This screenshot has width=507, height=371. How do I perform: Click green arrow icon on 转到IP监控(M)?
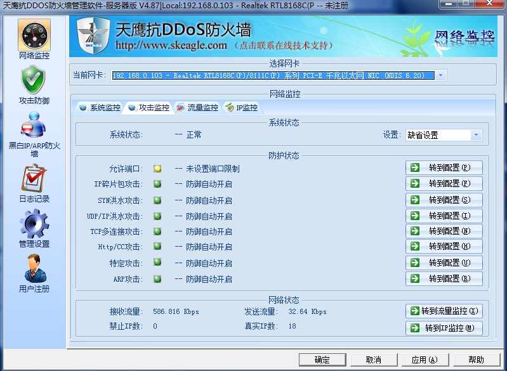415,328
